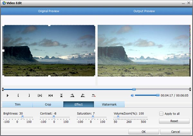Click the video timeline playhead
The image size is (193, 136).
pos(134,89)
